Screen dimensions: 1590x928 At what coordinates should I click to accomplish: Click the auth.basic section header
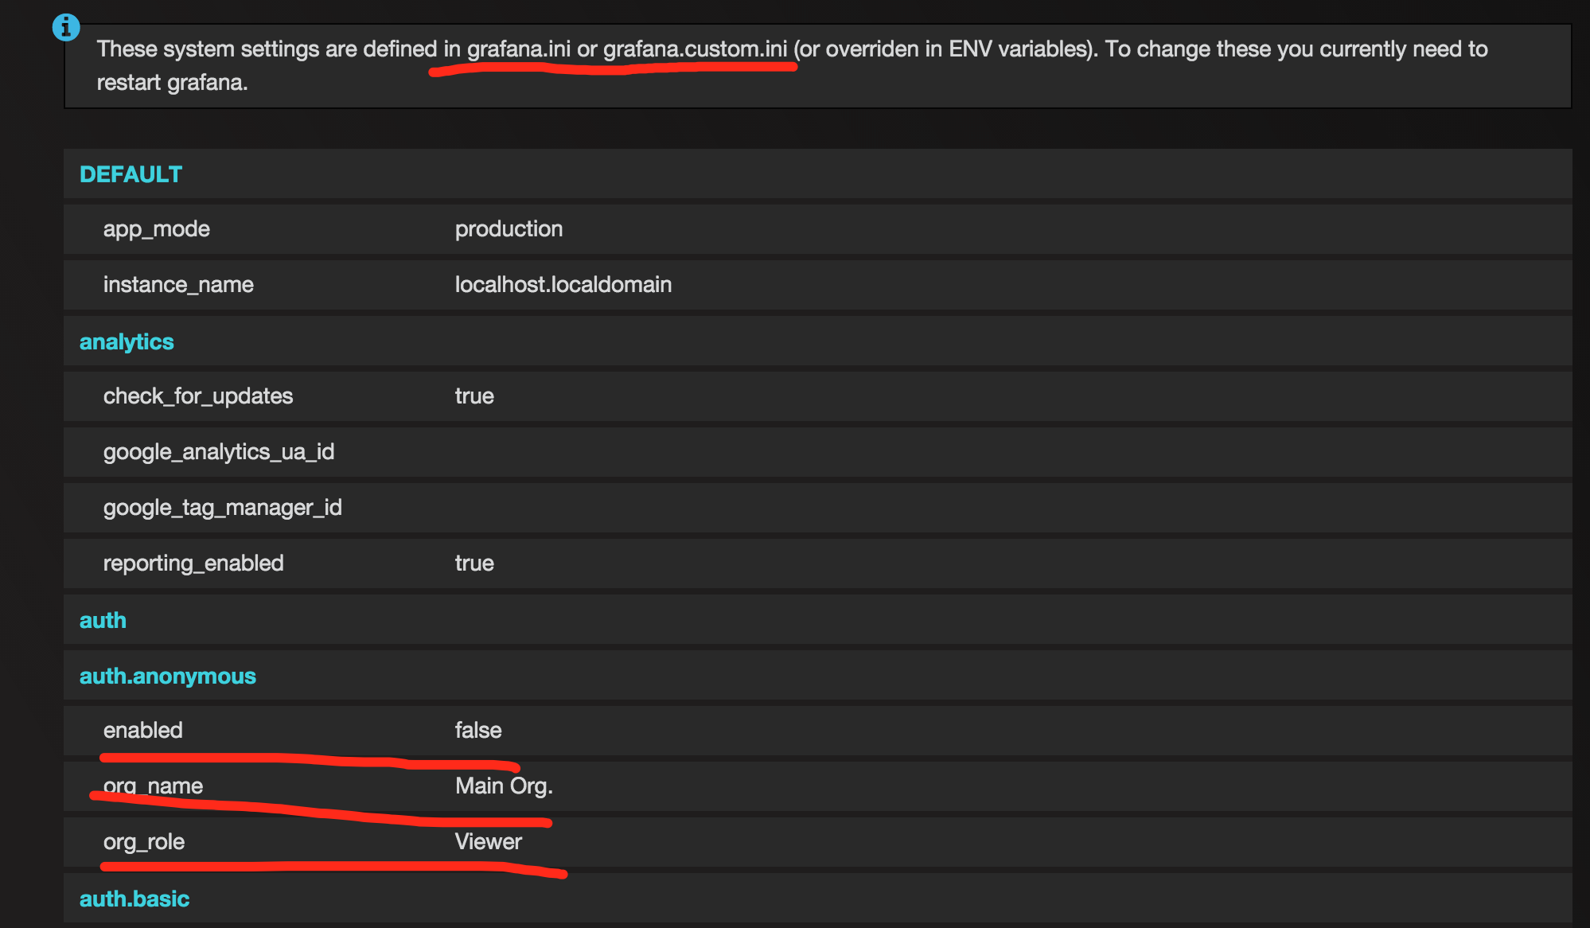134,899
